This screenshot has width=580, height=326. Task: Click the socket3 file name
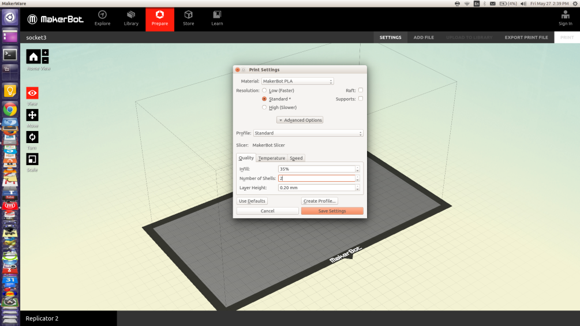pos(36,38)
